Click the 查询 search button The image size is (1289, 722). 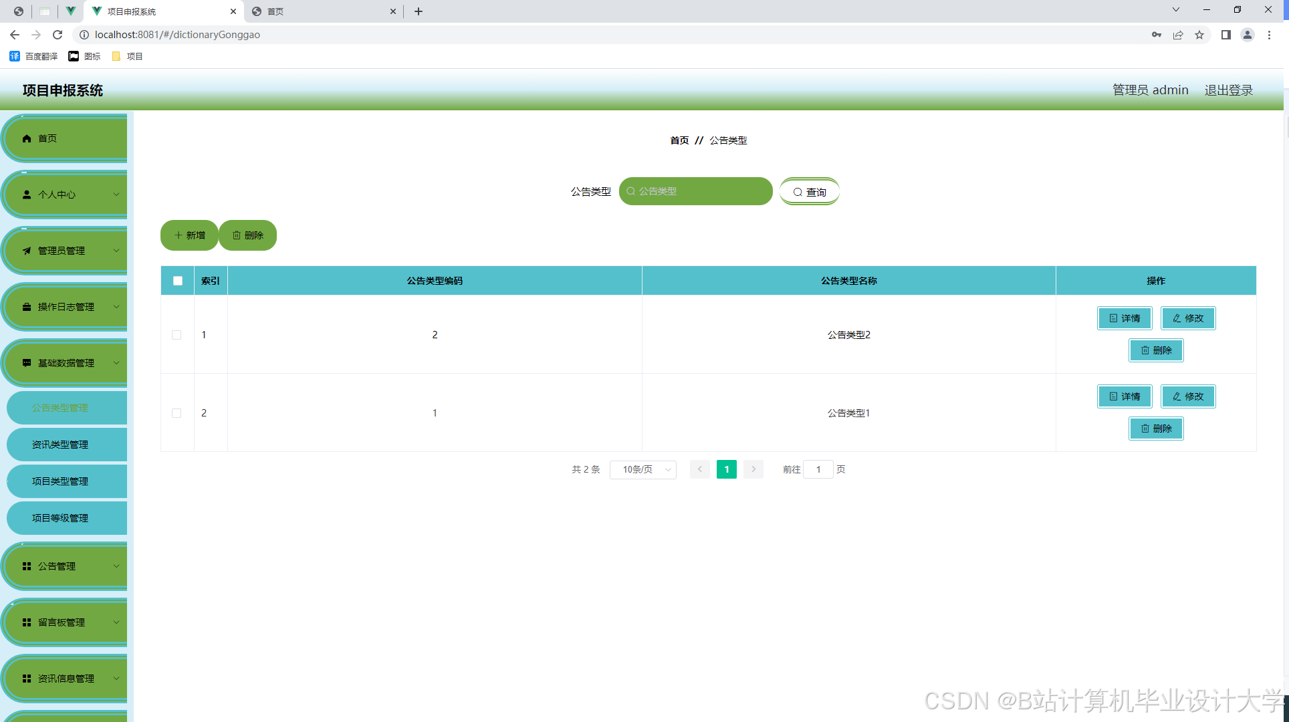click(809, 192)
